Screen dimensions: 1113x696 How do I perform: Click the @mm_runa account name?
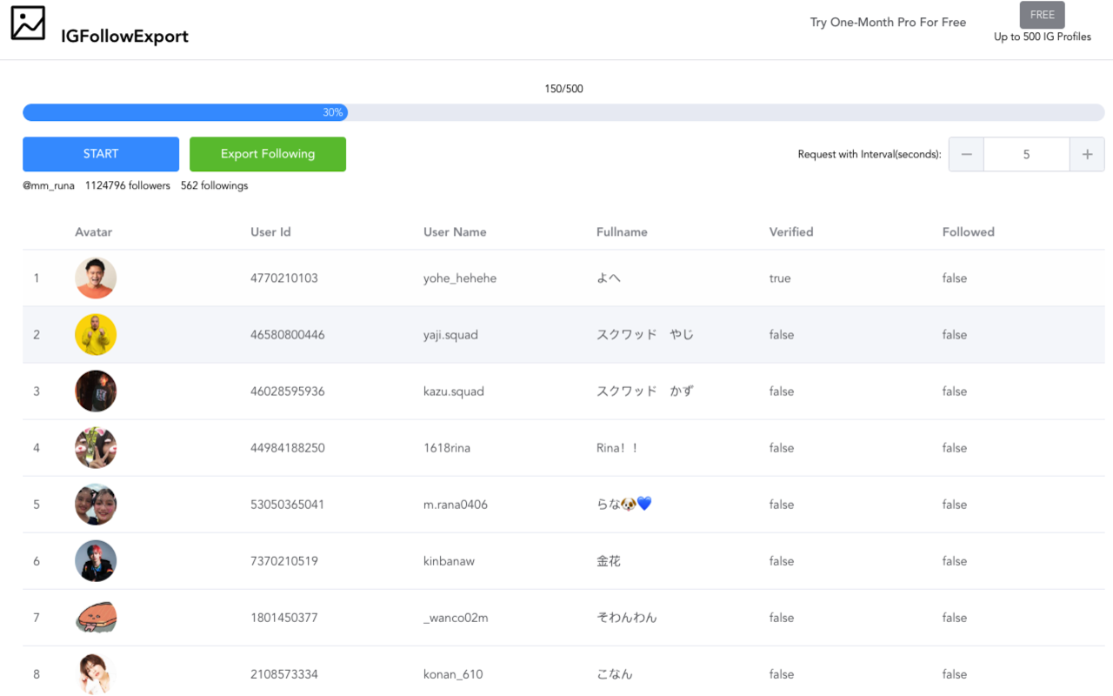(x=49, y=185)
